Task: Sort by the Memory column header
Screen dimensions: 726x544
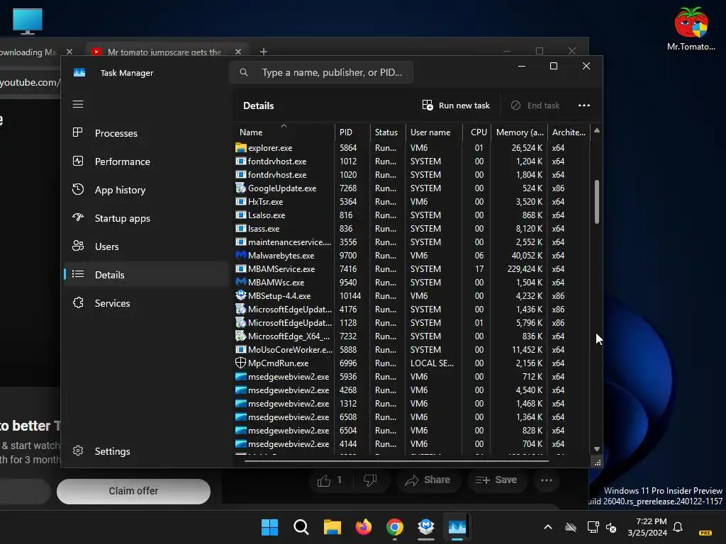Action: pyautogui.click(x=519, y=132)
